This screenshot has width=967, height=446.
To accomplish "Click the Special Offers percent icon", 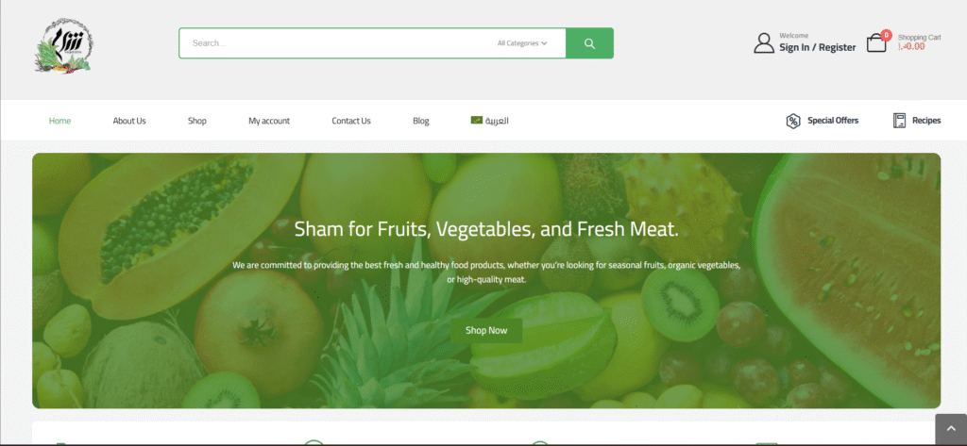I will pyautogui.click(x=792, y=121).
